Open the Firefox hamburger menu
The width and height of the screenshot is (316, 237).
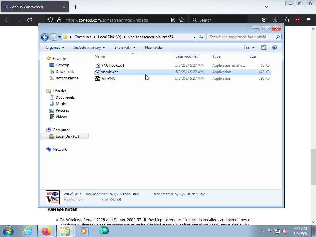309,20
